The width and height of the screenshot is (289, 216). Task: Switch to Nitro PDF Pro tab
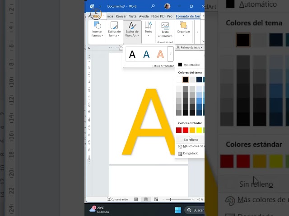[x=162, y=16]
